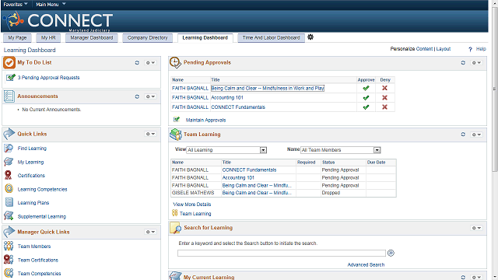Click the search go arrow button
The height and width of the screenshot is (280, 498).
coord(391,253)
